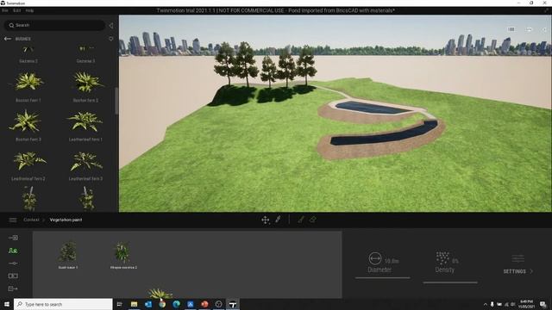Show hidden system tray icons
Screen dimensions: 552x310
pos(485,304)
